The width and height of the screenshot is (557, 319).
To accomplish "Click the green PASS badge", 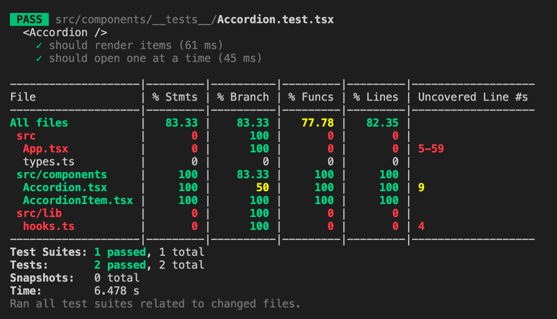I will [x=29, y=19].
